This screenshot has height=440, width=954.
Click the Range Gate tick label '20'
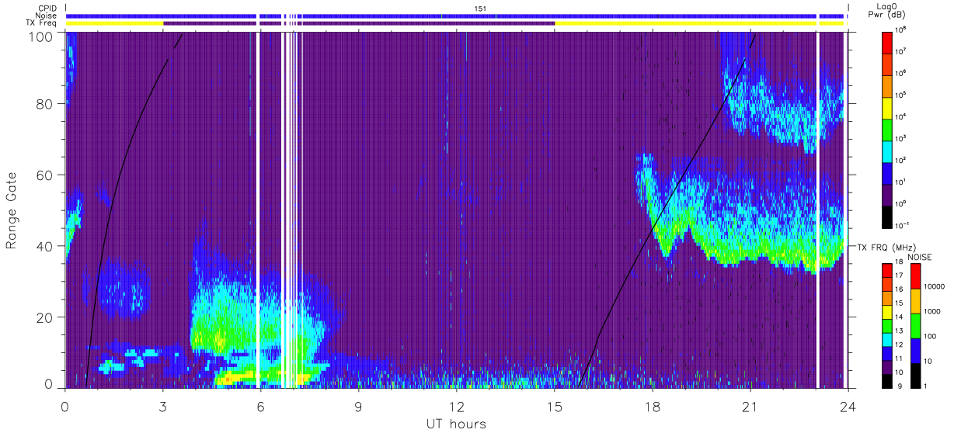44,317
